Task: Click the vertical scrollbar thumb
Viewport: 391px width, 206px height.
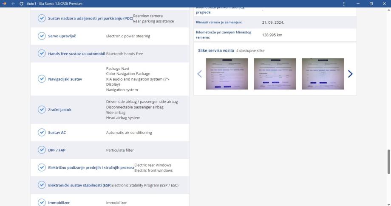Action: [389, 162]
